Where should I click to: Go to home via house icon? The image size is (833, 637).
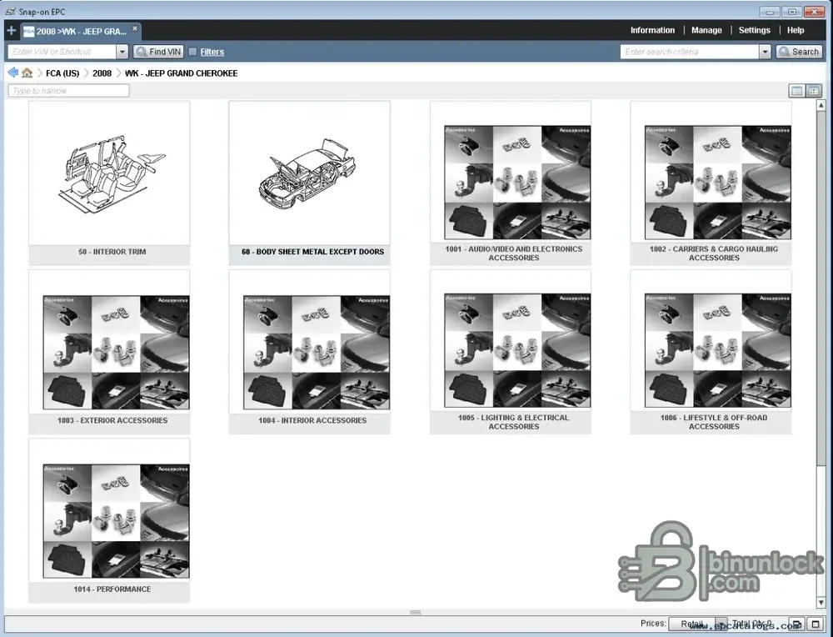pyautogui.click(x=27, y=73)
